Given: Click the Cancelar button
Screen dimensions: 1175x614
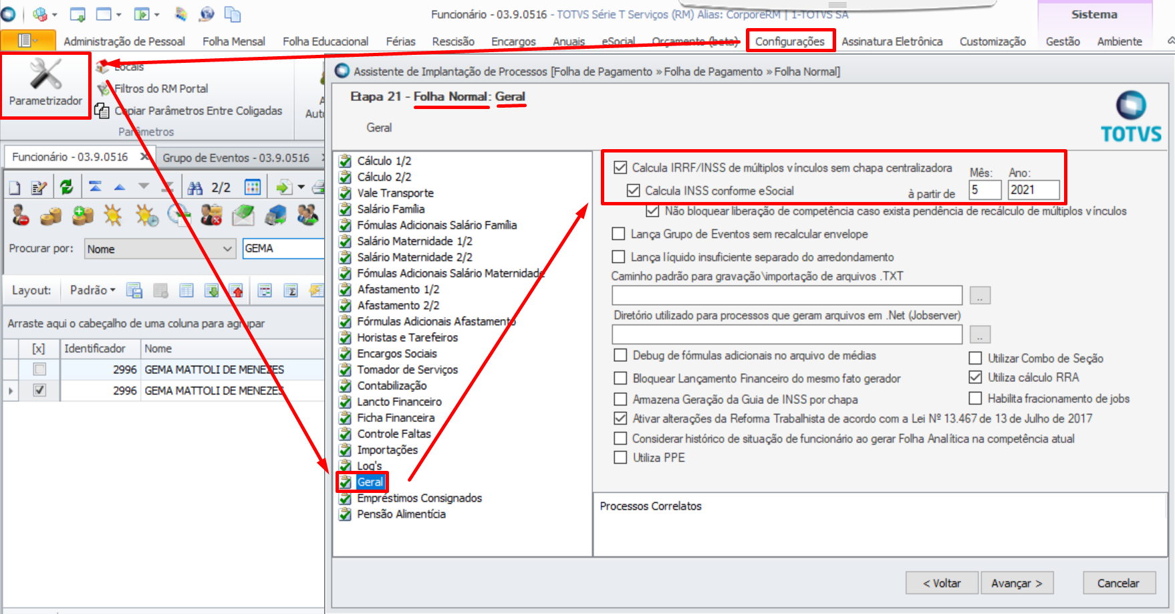Looking at the screenshot, I should (1118, 583).
